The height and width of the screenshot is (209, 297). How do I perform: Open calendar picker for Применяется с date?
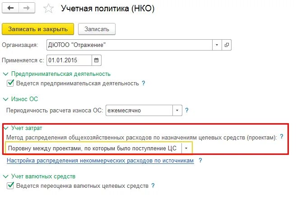(97, 60)
